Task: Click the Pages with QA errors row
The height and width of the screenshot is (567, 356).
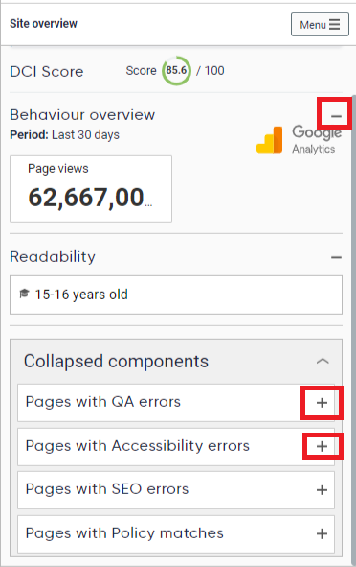Action: coord(176,403)
